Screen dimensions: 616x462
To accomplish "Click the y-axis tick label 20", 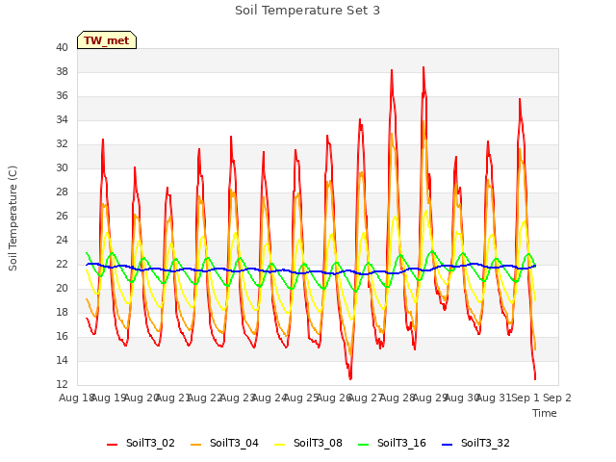I will tap(62, 289).
